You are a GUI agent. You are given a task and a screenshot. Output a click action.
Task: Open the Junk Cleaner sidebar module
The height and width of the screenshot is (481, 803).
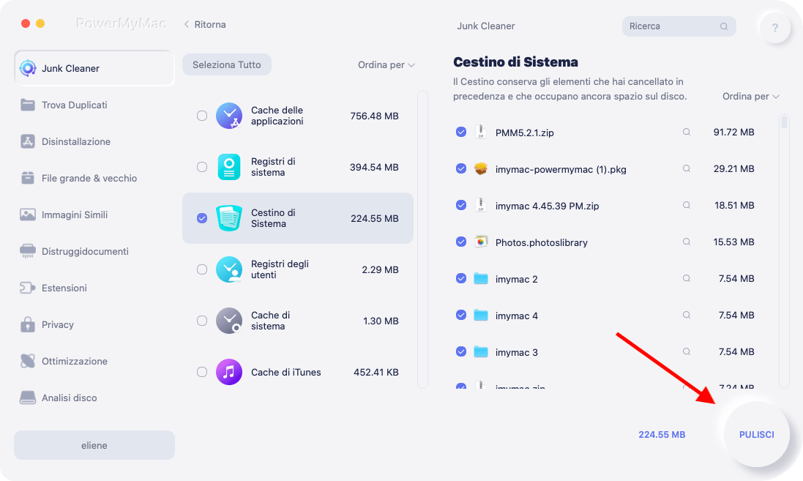click(94, 68)
